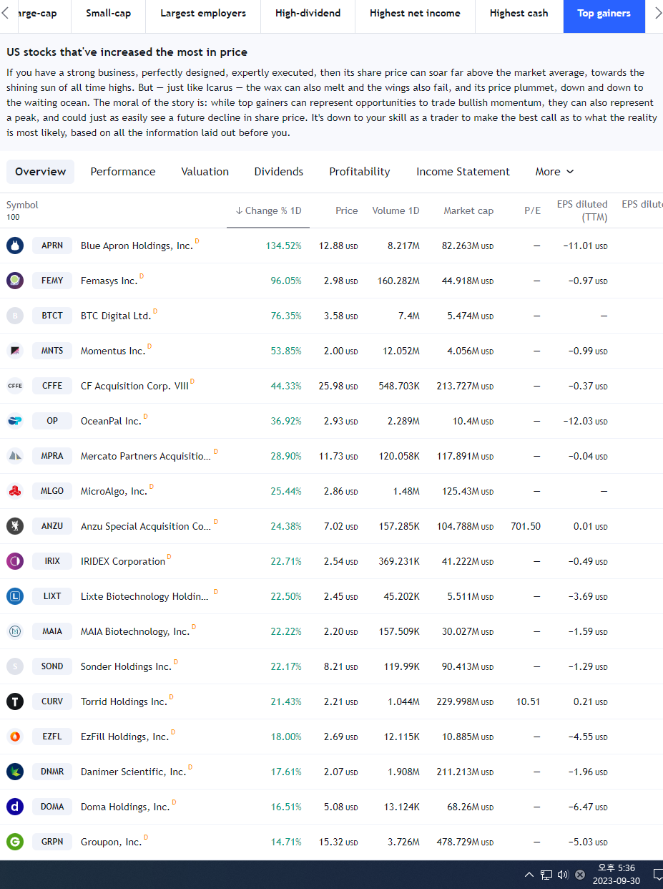Click the 160.282M volume value
The width and height of the screenshot is (663, 889).
[398, 281]
